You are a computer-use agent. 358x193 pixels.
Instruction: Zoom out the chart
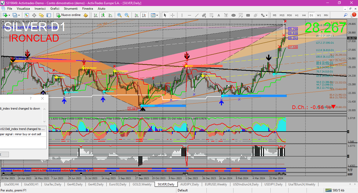127,15
